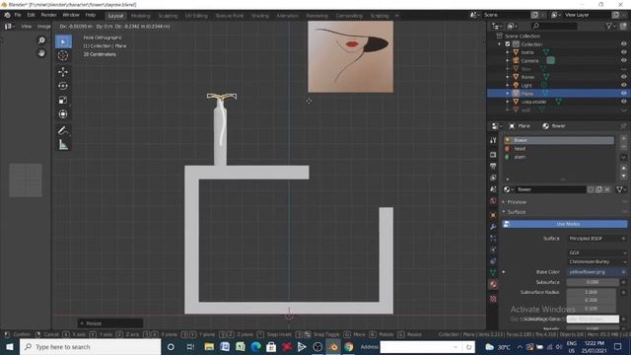Click the Subsurface Color white swatch
Viewport: 631px width, 355px height.
pyautogui.click(x=593, y=319)
